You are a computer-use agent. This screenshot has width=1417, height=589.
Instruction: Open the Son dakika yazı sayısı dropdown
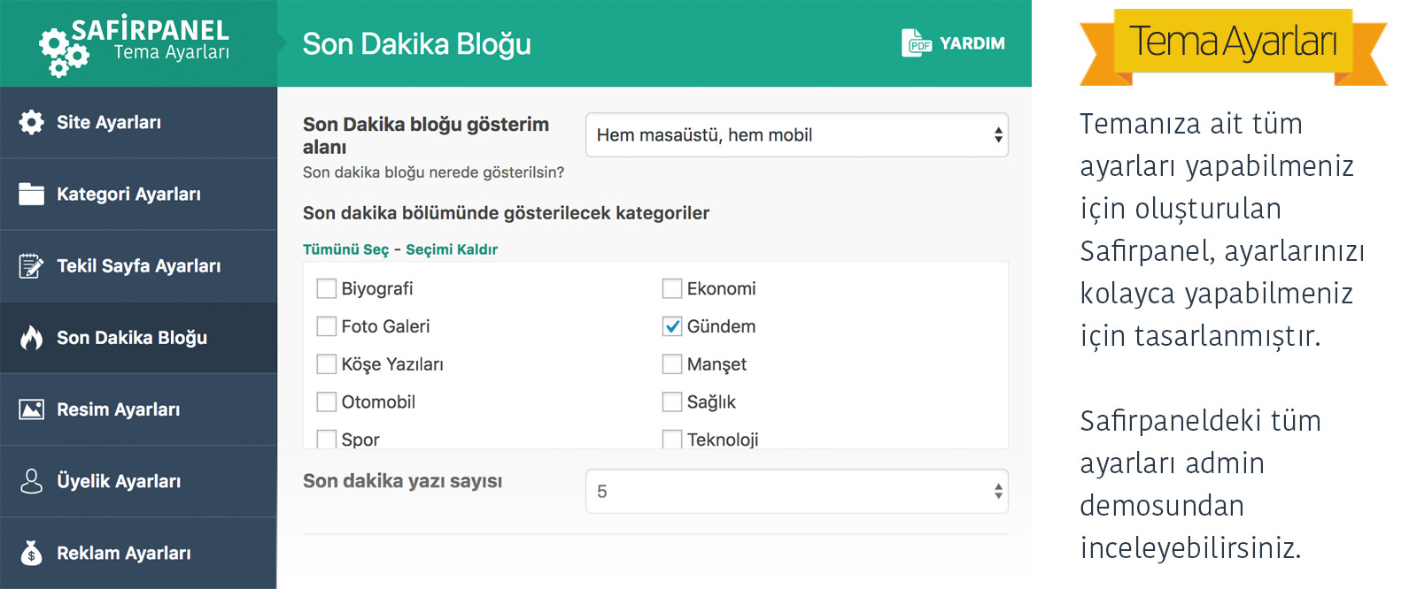(796, 492)
